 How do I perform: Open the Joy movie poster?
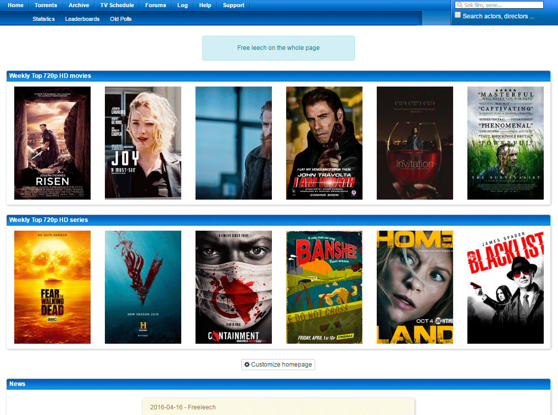click(x=143, y=143)
